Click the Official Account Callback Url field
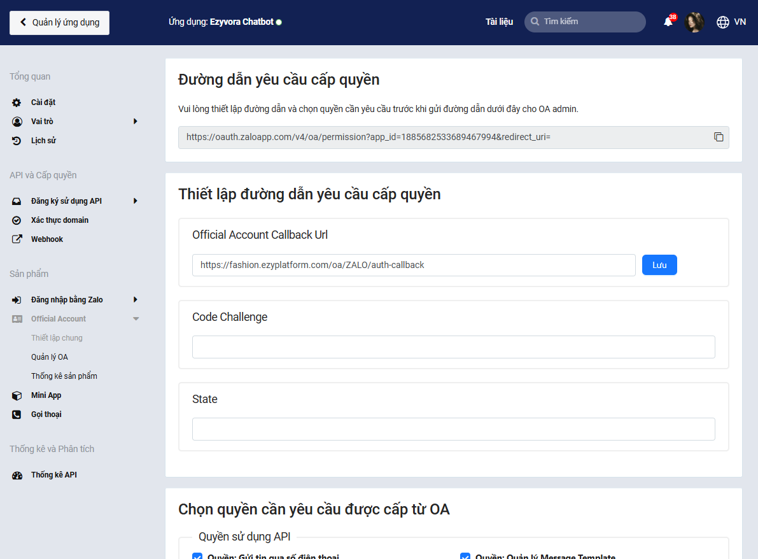The height and width of the screenshot is (559, 758). (x=414, y=265)
